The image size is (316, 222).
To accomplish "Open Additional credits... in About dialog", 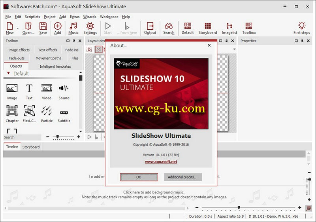I will (x=183, y=177).
